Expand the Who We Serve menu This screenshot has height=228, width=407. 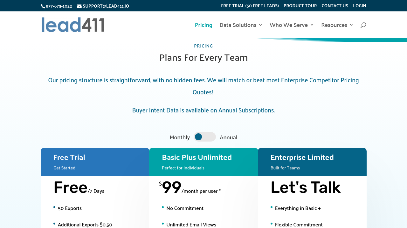coord(292,25)
